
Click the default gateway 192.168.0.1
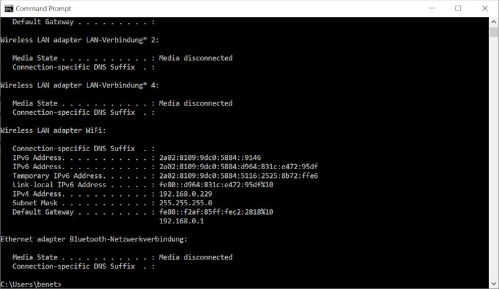tap(182, 221)
